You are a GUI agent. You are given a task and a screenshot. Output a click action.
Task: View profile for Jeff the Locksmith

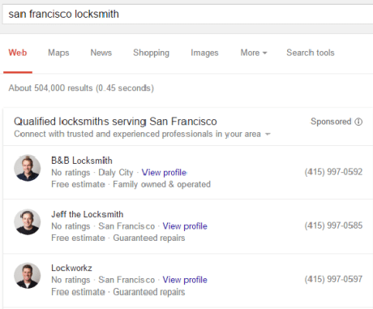click(185, 226)
